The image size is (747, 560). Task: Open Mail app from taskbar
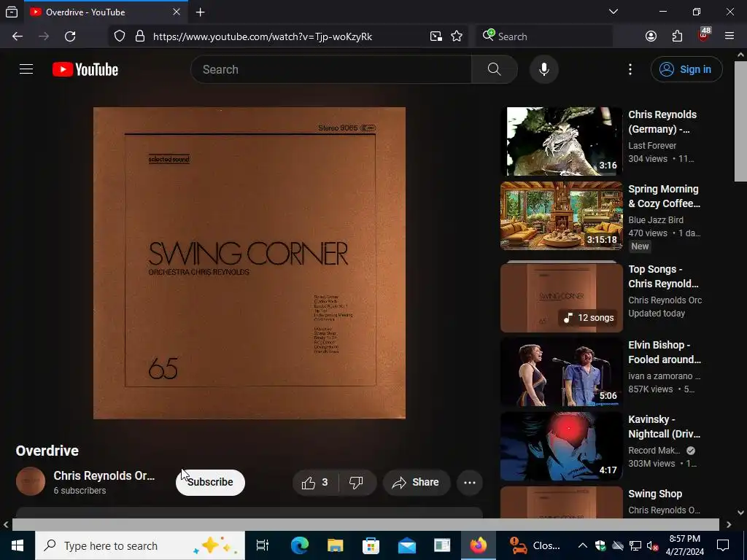click(x=407, y=545)
